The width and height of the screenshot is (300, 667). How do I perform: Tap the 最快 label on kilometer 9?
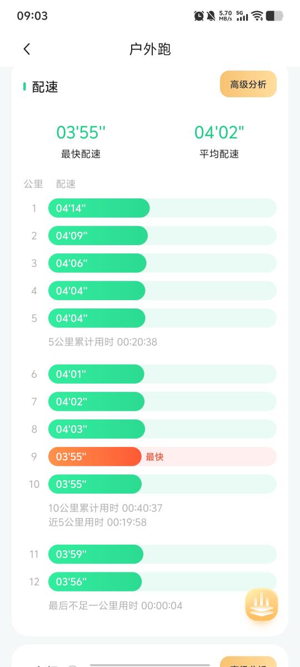coord(154,457)
